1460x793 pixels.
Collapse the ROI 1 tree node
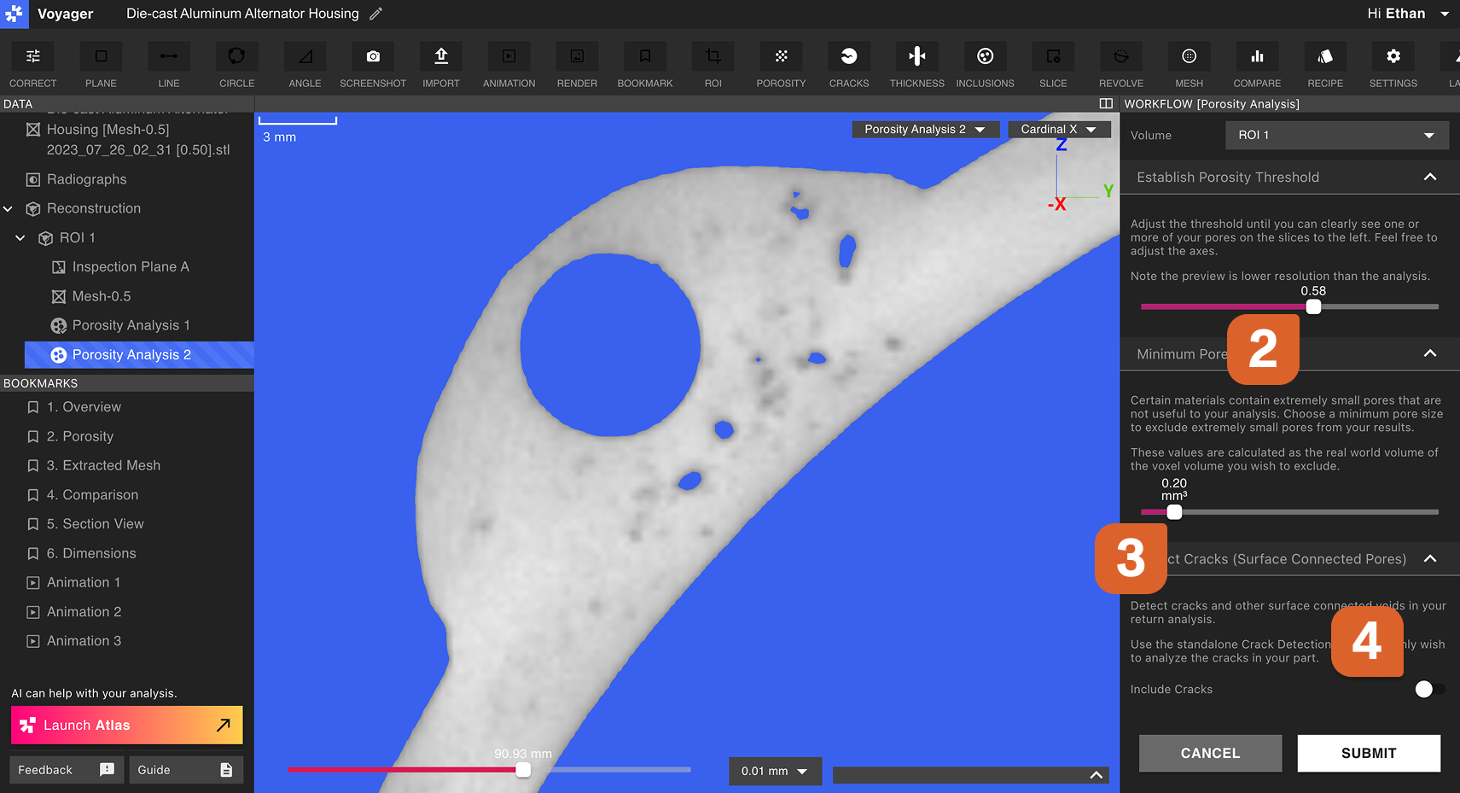click(20, 238)
